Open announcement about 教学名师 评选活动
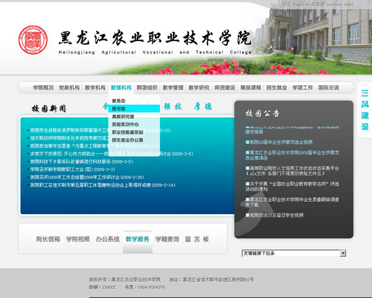The image size is (372, 298). (x=292, y=186)
